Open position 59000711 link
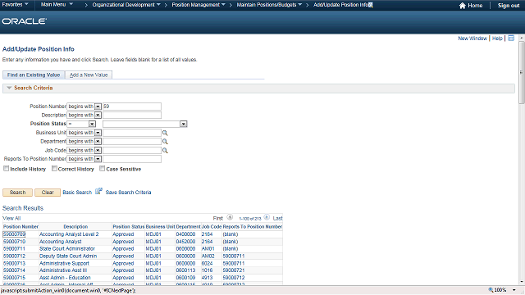 14,248
